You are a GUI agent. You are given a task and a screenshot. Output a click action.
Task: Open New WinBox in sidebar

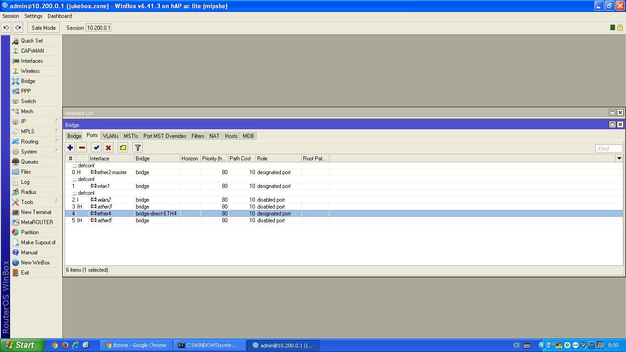click(x=36, y=263)
